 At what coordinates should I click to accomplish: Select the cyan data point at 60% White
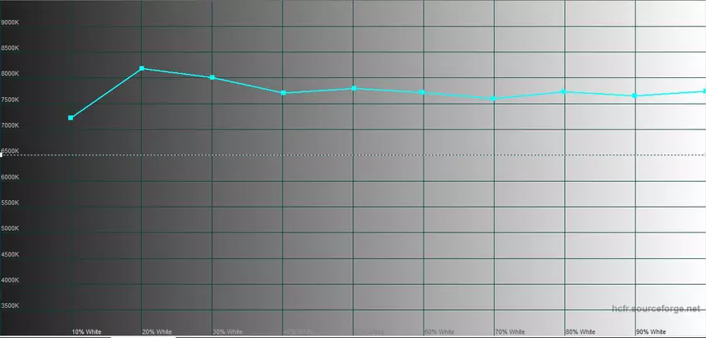pyautogui.click(x=423, y=92)
